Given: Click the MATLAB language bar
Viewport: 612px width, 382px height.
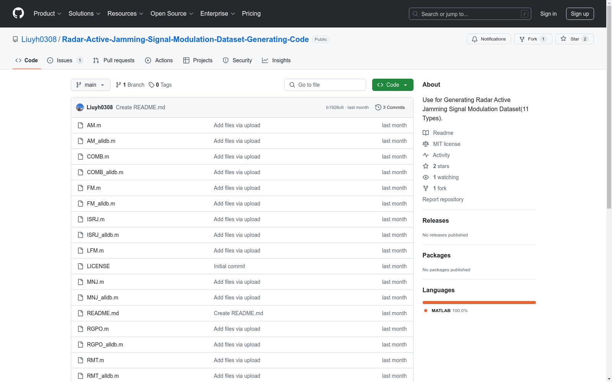Looking at the screenshot, I should (x=479, y=303).
